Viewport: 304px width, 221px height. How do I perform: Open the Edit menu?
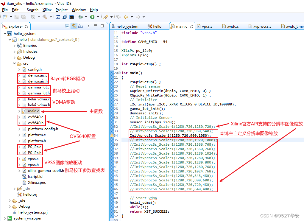pyautogui.click(x=15, y=10)
